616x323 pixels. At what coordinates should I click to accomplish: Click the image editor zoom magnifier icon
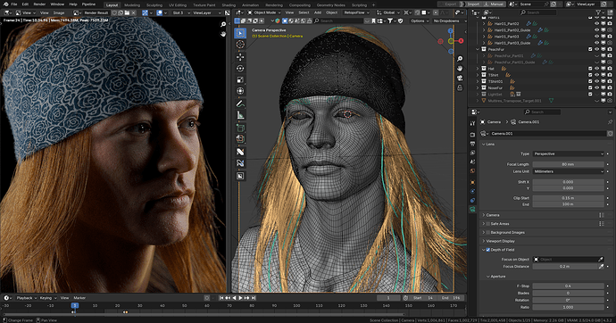[x=223, y=25]
